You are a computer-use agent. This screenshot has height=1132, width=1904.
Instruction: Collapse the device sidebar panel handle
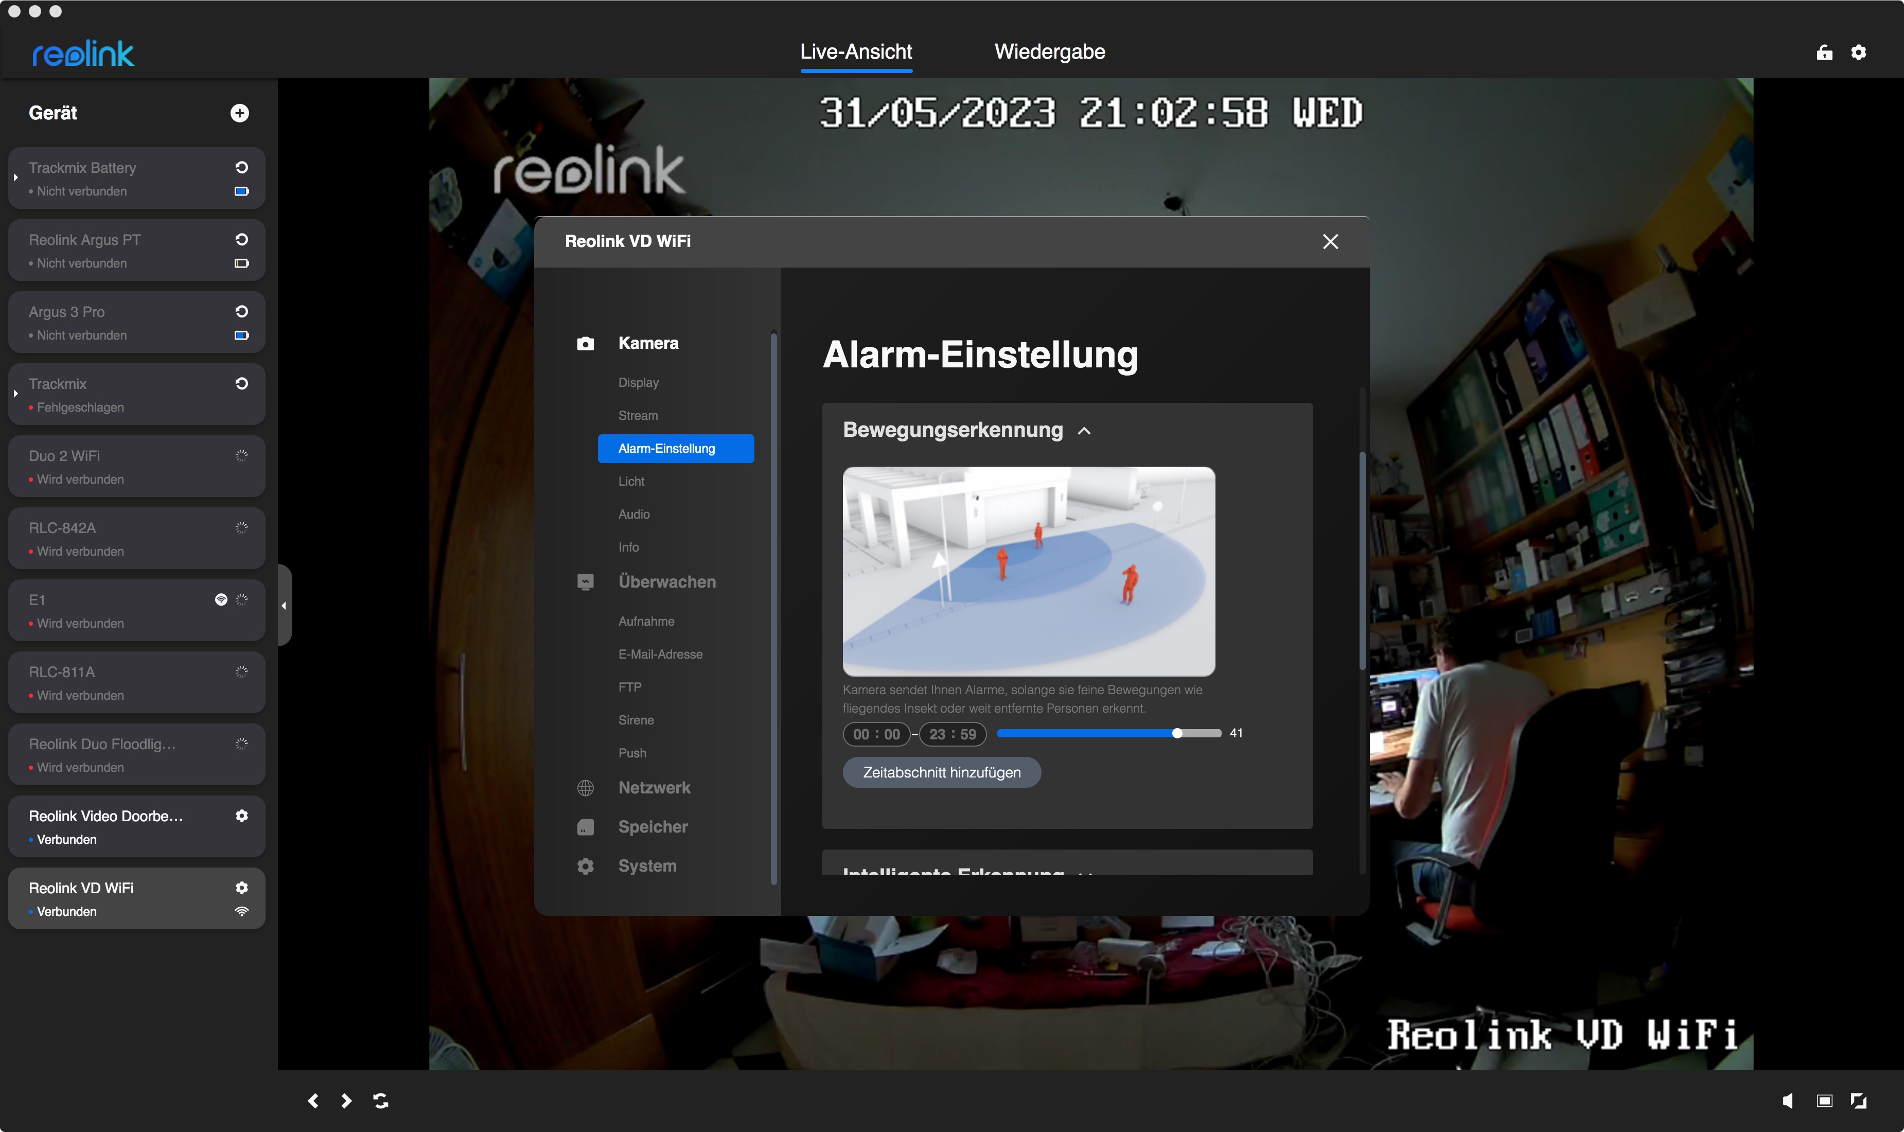pyautogui.click(x=284, y=606)
